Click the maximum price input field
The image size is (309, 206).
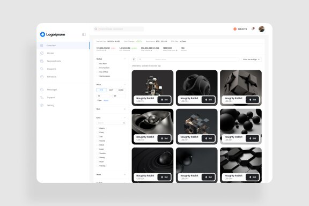point(119,96)
